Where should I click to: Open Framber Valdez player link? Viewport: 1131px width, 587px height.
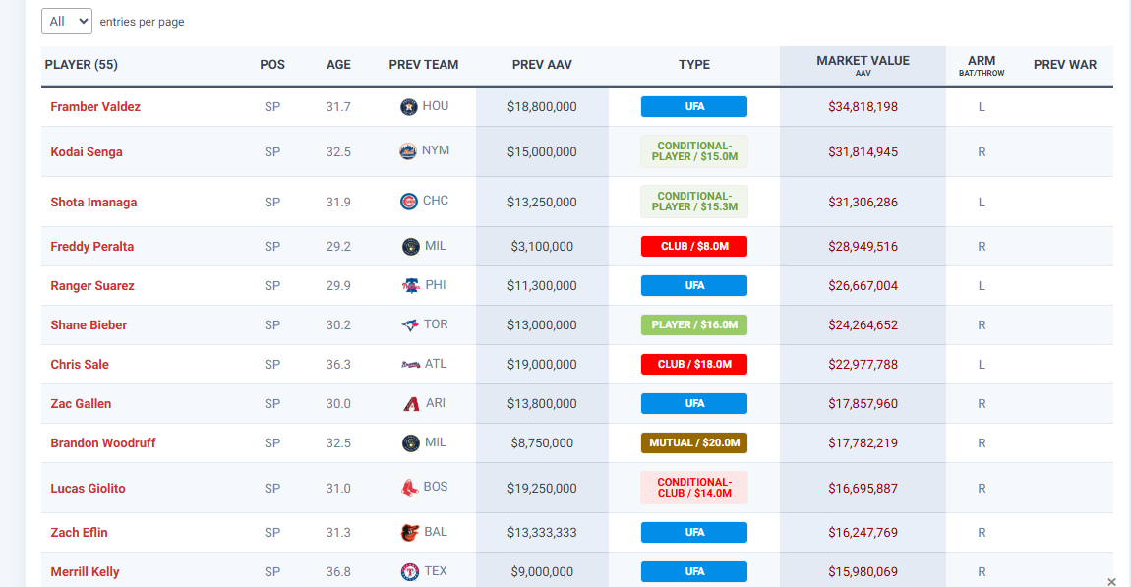tap(95, 107)
